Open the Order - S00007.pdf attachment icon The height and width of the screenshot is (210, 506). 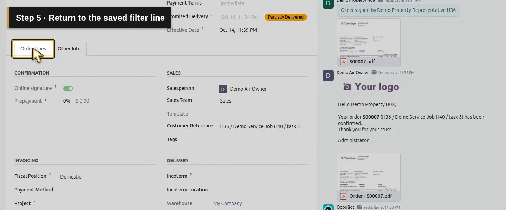tap(343, 196)
